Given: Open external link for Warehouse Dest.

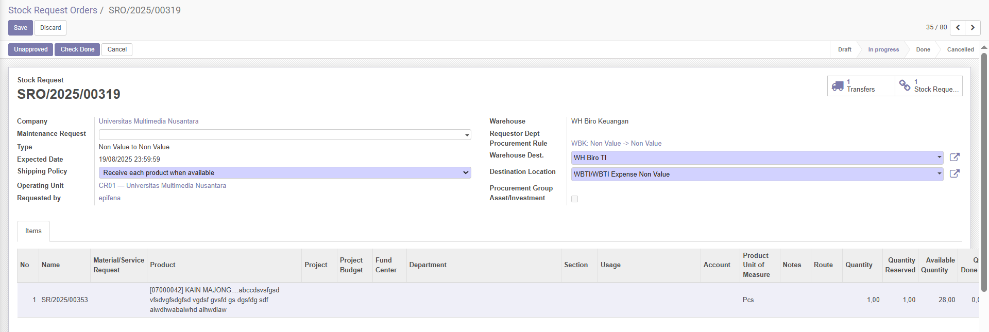Looking at the screenshot, I should [x=954, y=158].
